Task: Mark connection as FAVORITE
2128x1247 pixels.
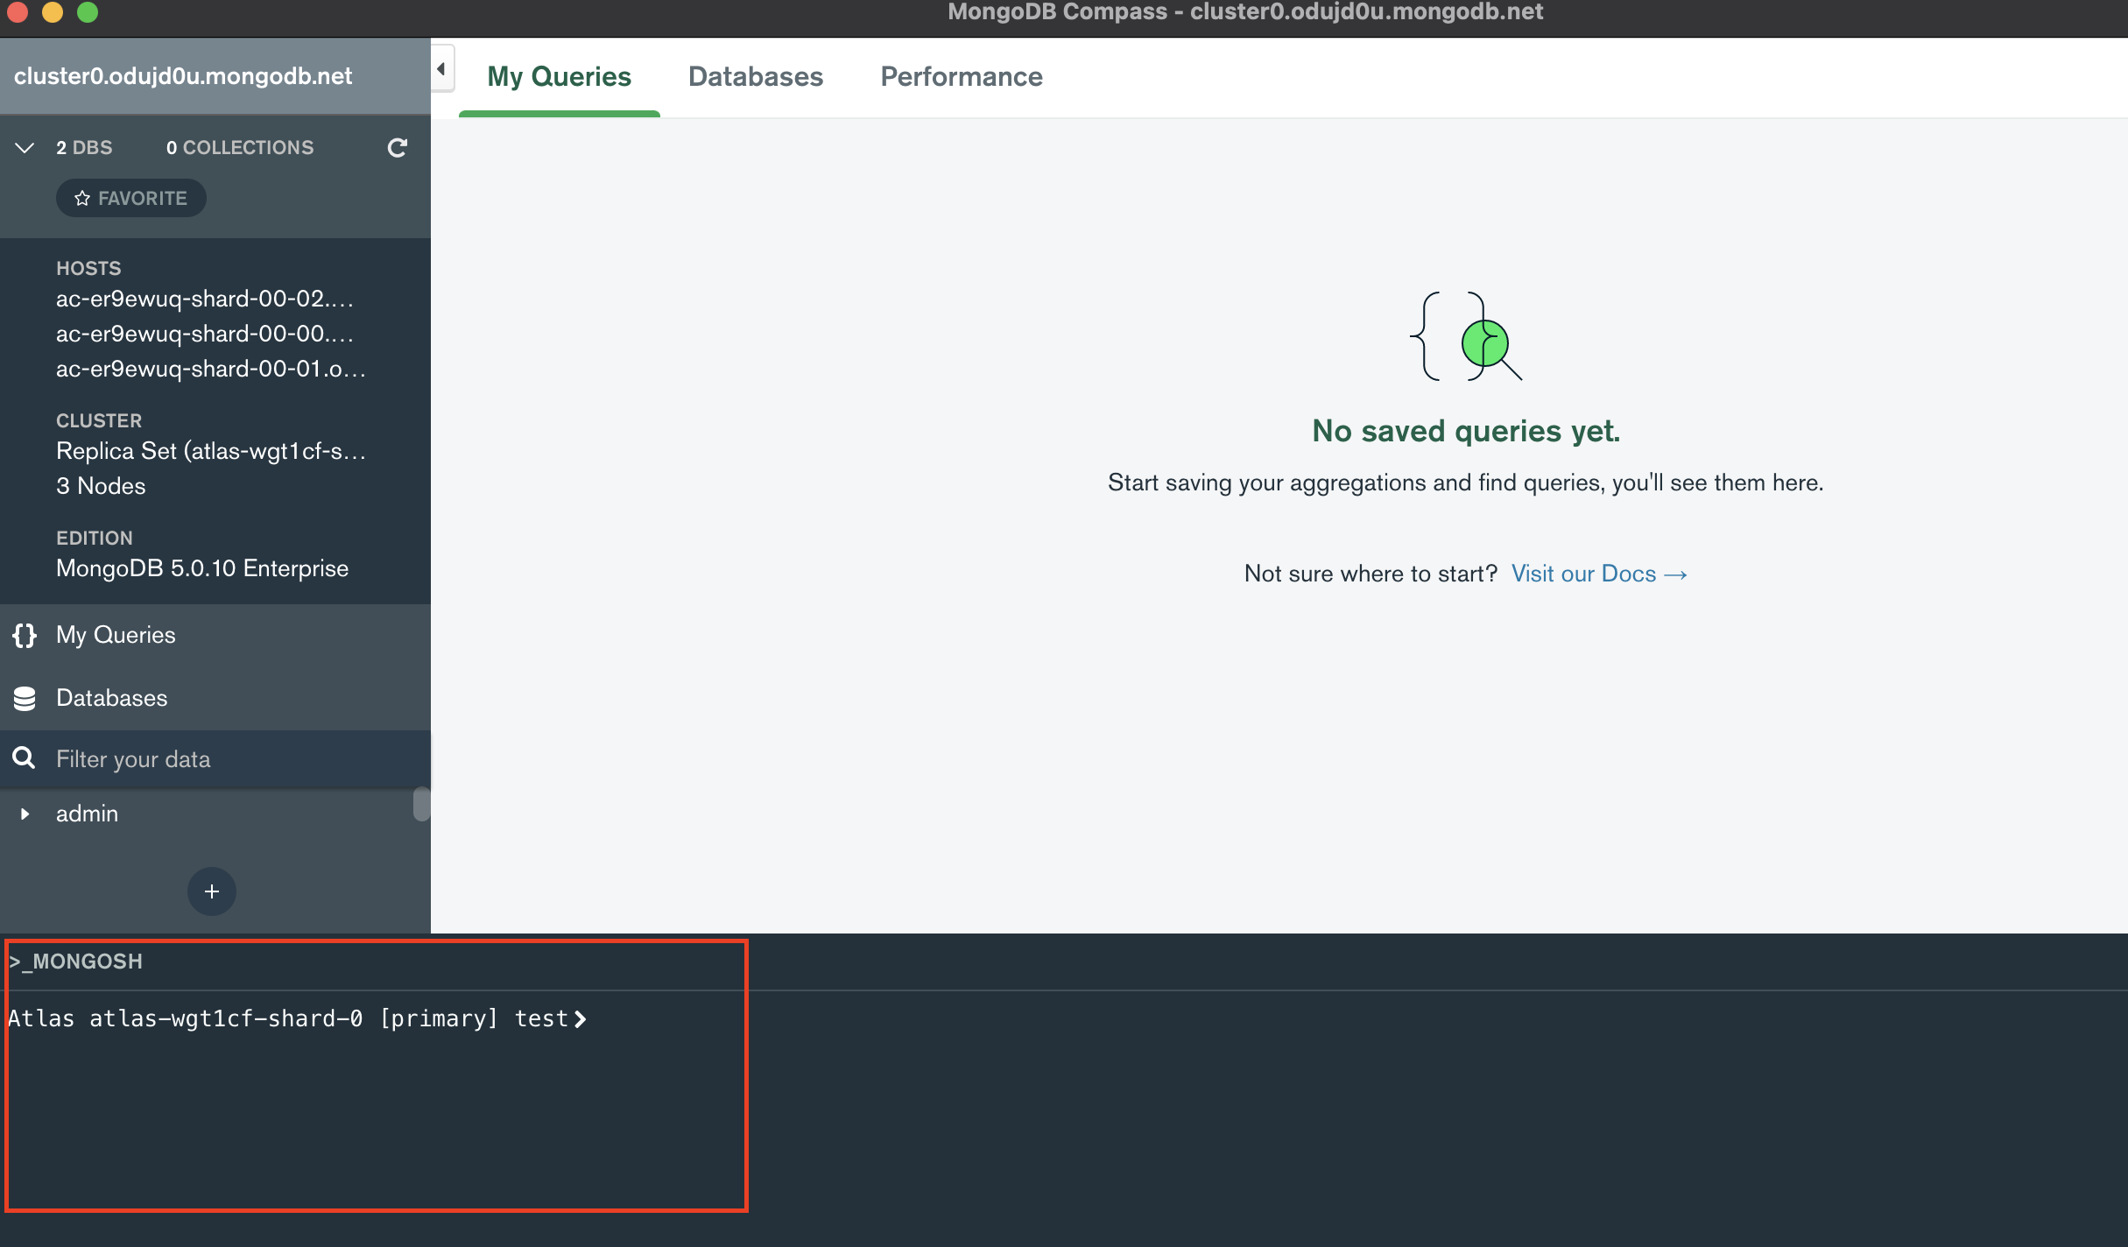Action: (x=131, y=199)
